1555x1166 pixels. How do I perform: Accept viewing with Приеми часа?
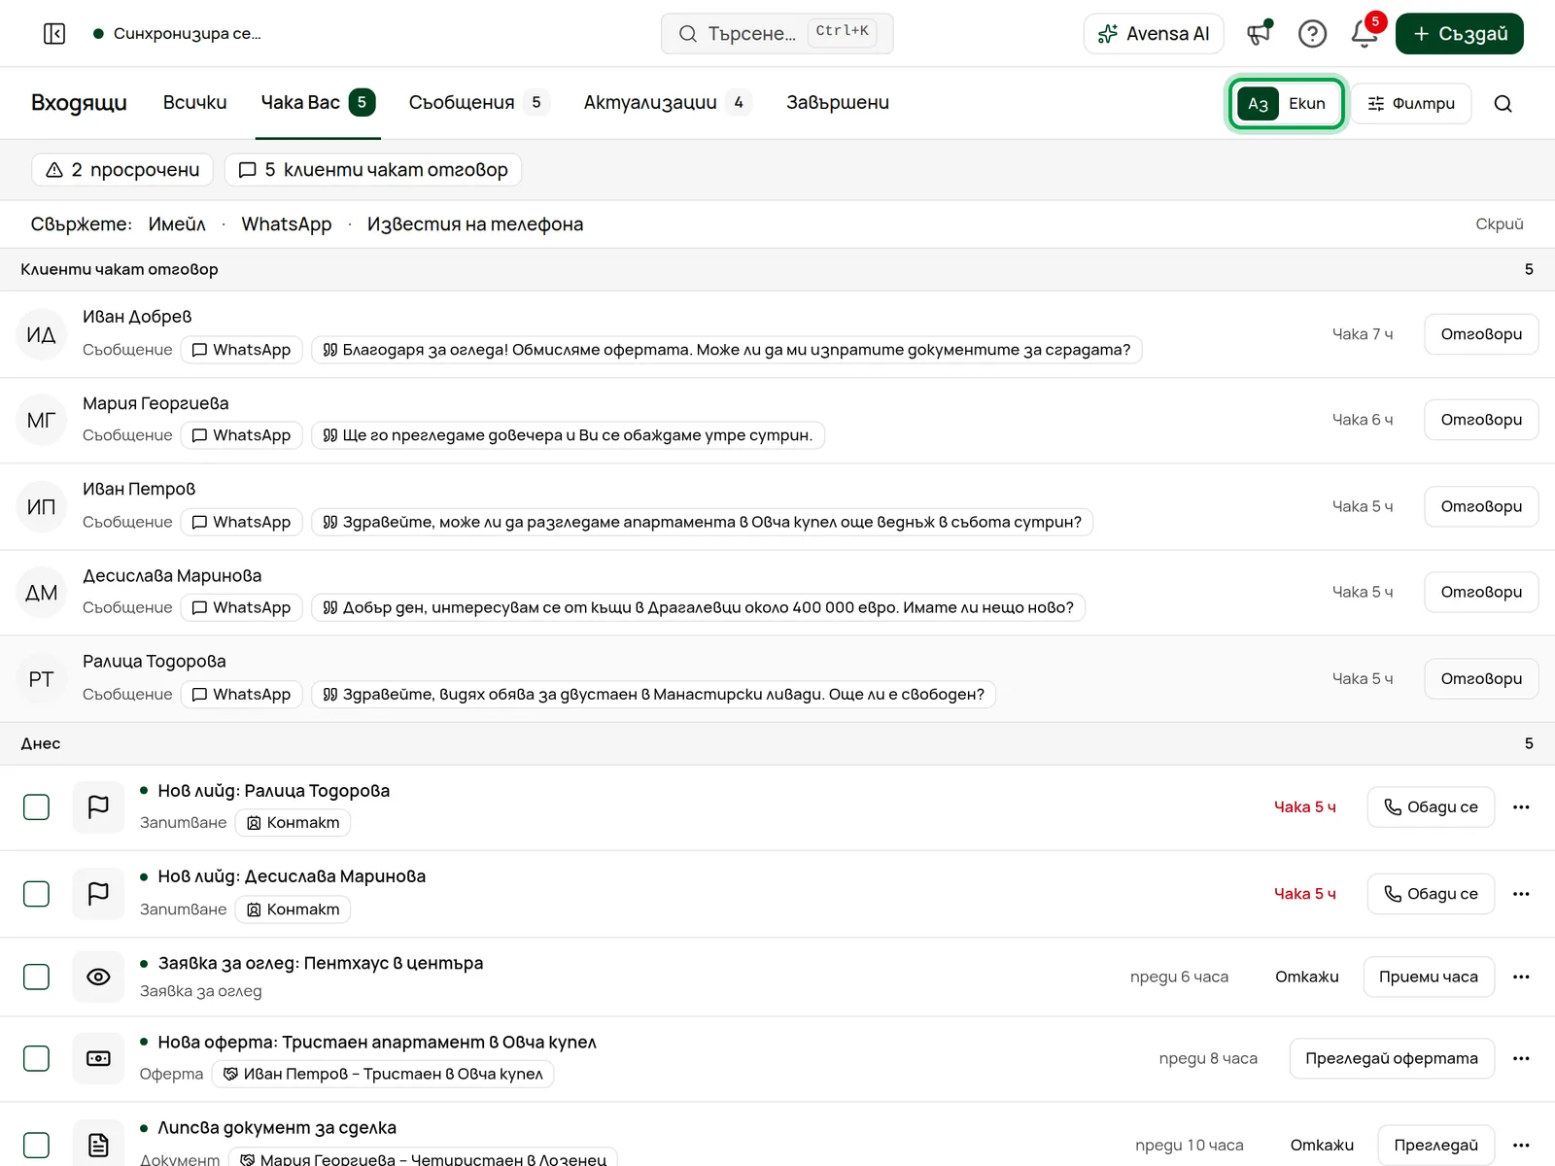pos(1429,977)
